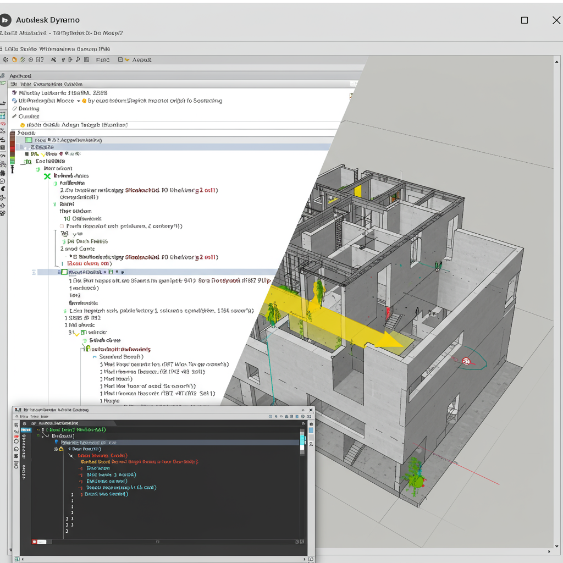Open the 'Witmenimes' menu
Image resolution: width=563 pixels, height=563 pixels.
pos(57,49)
